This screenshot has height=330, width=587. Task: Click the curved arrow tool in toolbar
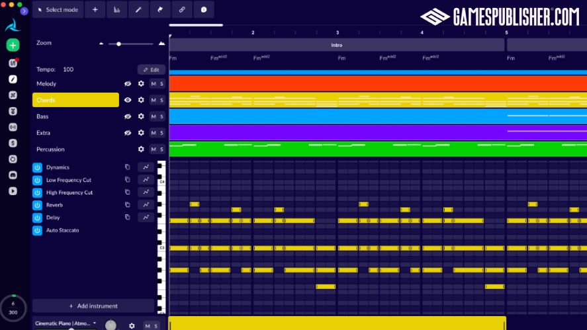point(160,10)
